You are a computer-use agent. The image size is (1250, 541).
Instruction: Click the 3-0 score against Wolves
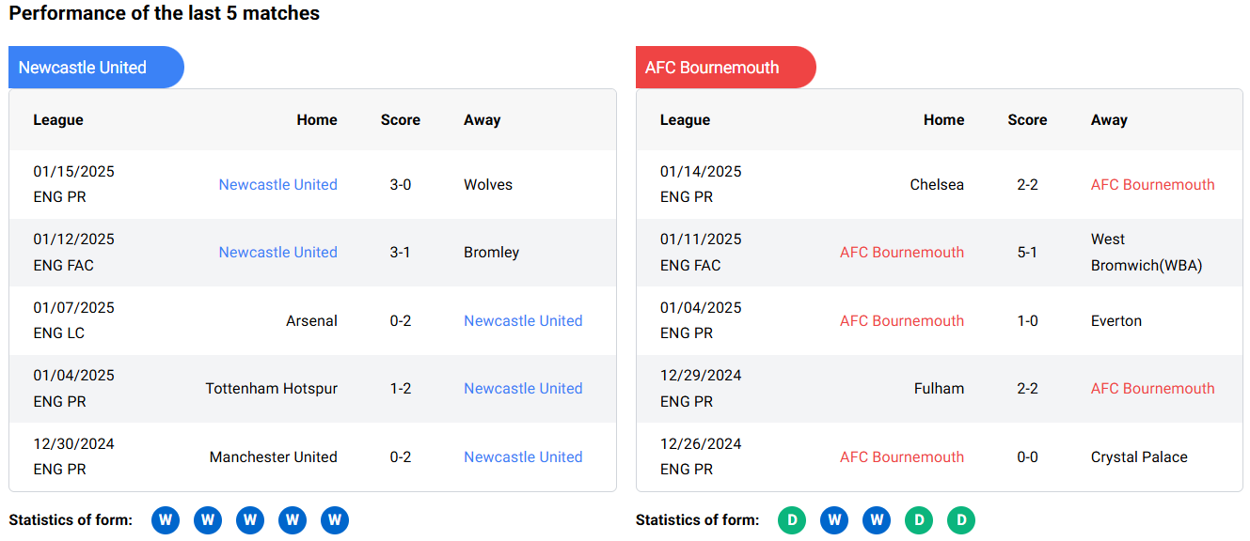401,185
